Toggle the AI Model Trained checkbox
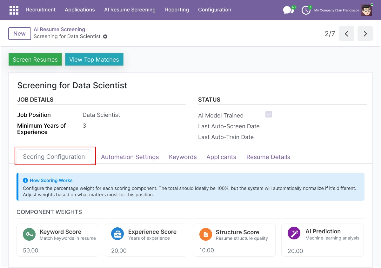The height and width of the screenshot is (268, 381). (x=269, y=114)
